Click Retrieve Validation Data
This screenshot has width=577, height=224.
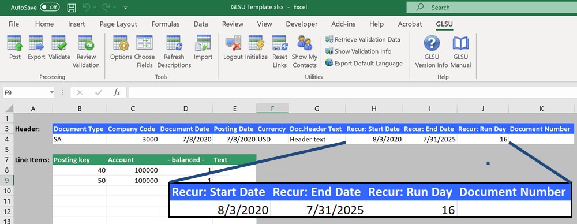pyautogui.click(x=362, y=39)
